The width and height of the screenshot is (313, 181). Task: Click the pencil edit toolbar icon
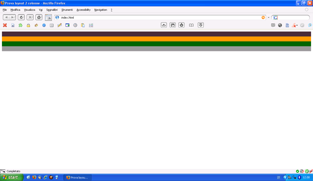(60, 25)
